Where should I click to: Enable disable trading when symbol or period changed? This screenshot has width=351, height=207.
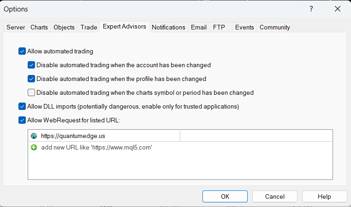coord(31,92)
